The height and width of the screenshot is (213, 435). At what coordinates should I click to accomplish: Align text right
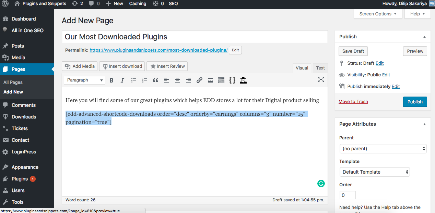click(x=188, y=80)
